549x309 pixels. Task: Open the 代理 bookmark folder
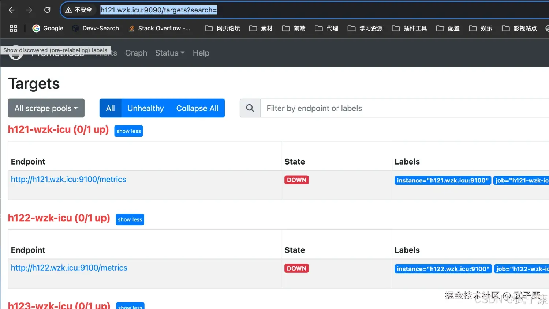326,28
